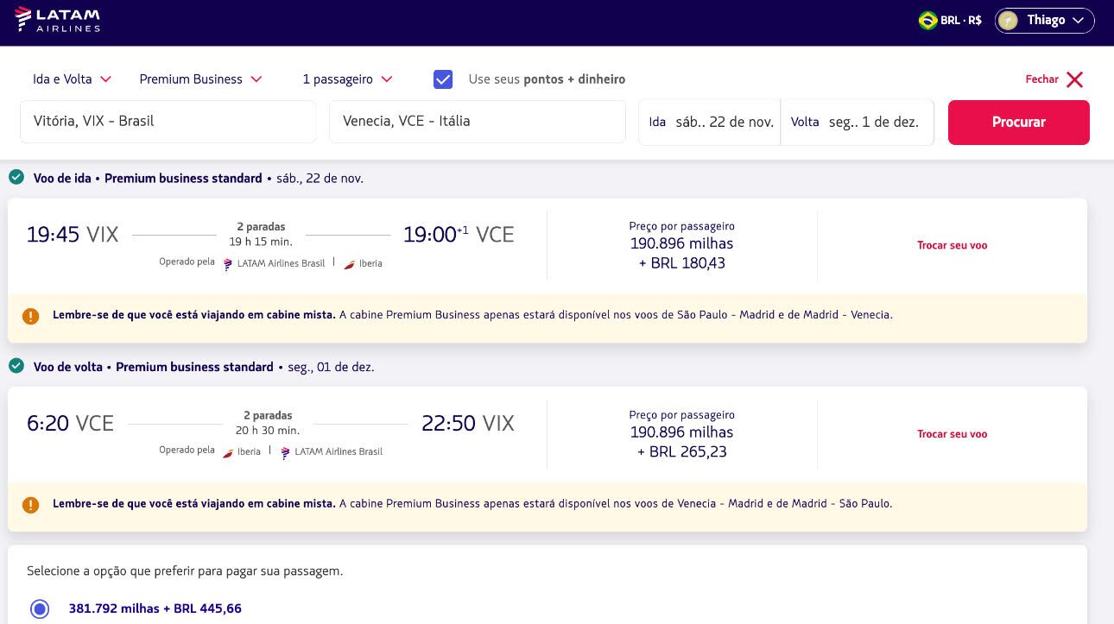Screen dimensions: 1114x624
Task: Edit the destination field Venecia, VCE - Itália
Action: coord(478,122)
